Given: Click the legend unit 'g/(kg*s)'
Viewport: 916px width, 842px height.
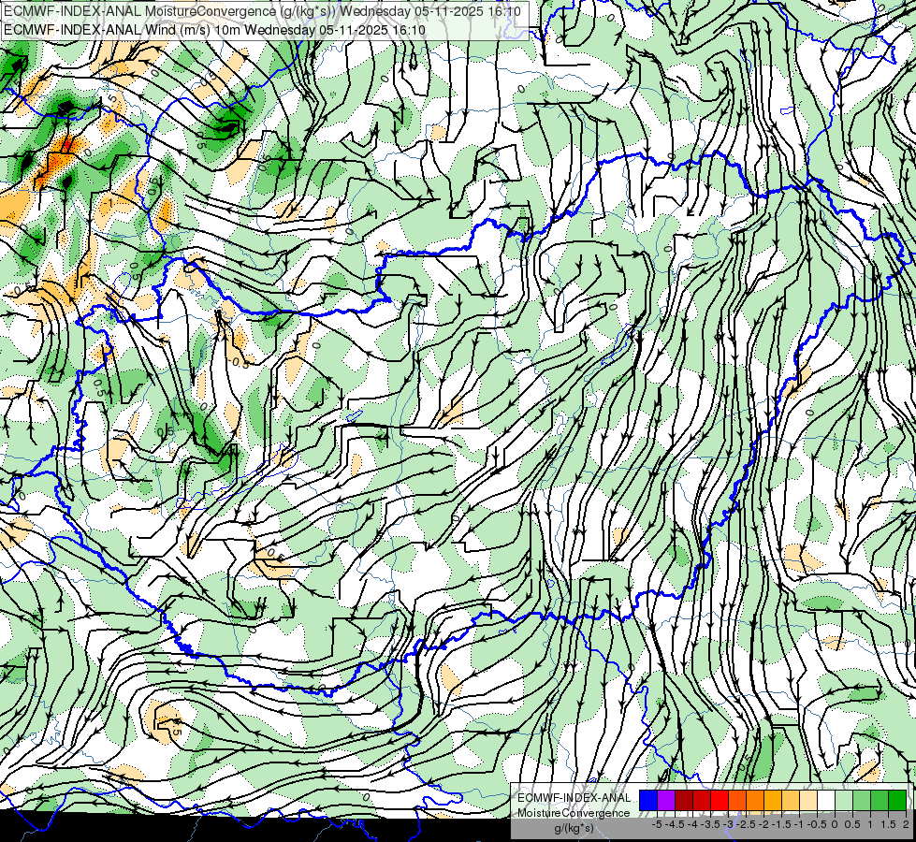Looking at the screenshot, I should [x=574, y=828].
